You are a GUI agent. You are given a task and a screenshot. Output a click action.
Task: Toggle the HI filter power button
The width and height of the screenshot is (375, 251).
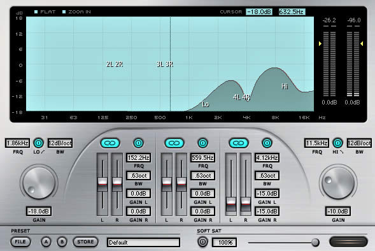pos(337,143)
